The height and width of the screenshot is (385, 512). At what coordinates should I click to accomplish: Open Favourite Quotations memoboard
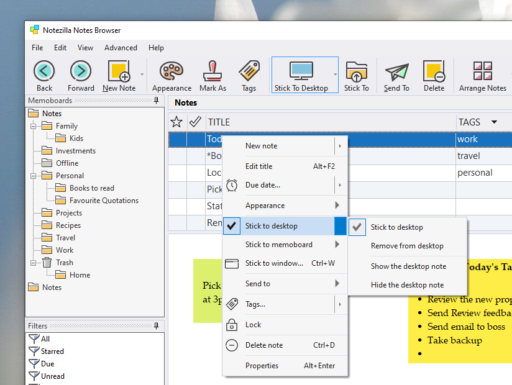[x=97, y=201]
